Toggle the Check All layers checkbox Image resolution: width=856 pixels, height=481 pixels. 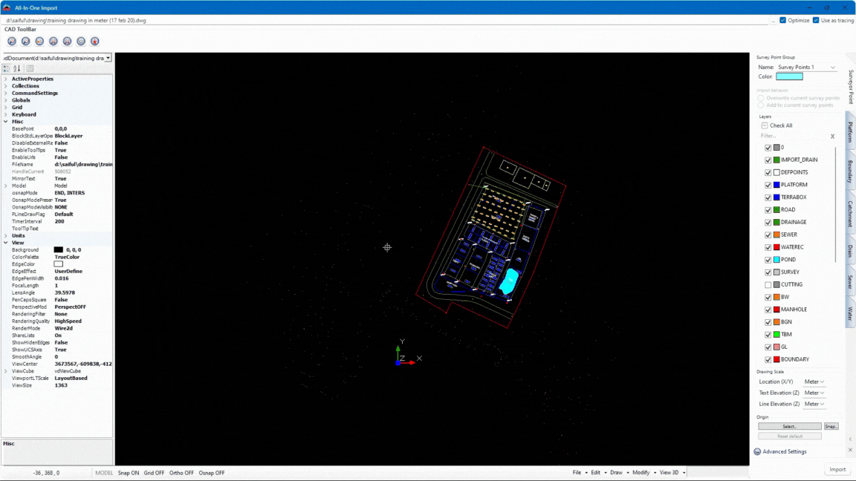[x=765, y=125]
